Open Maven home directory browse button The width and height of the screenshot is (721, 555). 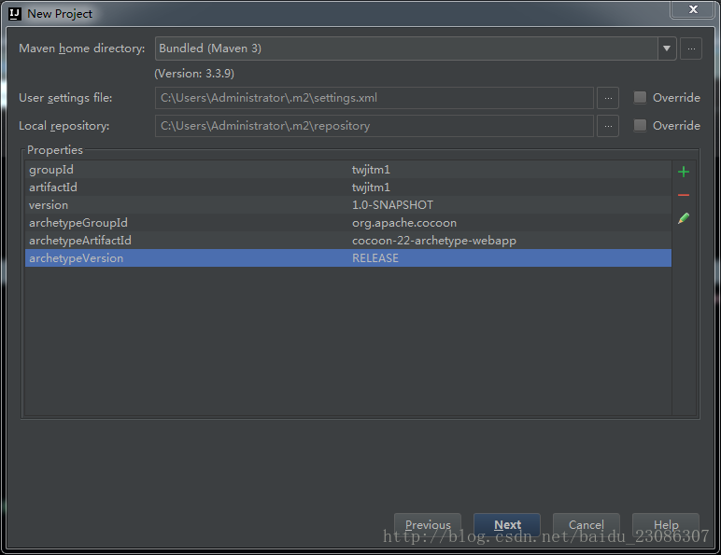coord(691,49)
